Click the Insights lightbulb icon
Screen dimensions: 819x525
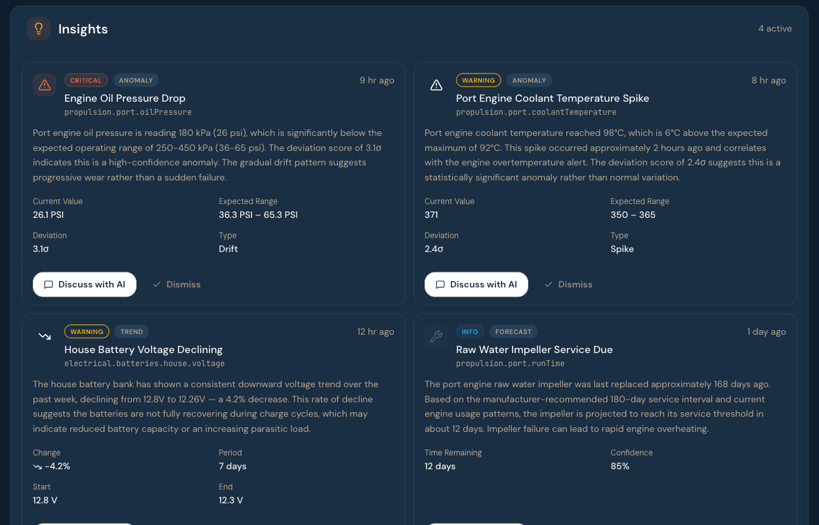click(38, 28)
